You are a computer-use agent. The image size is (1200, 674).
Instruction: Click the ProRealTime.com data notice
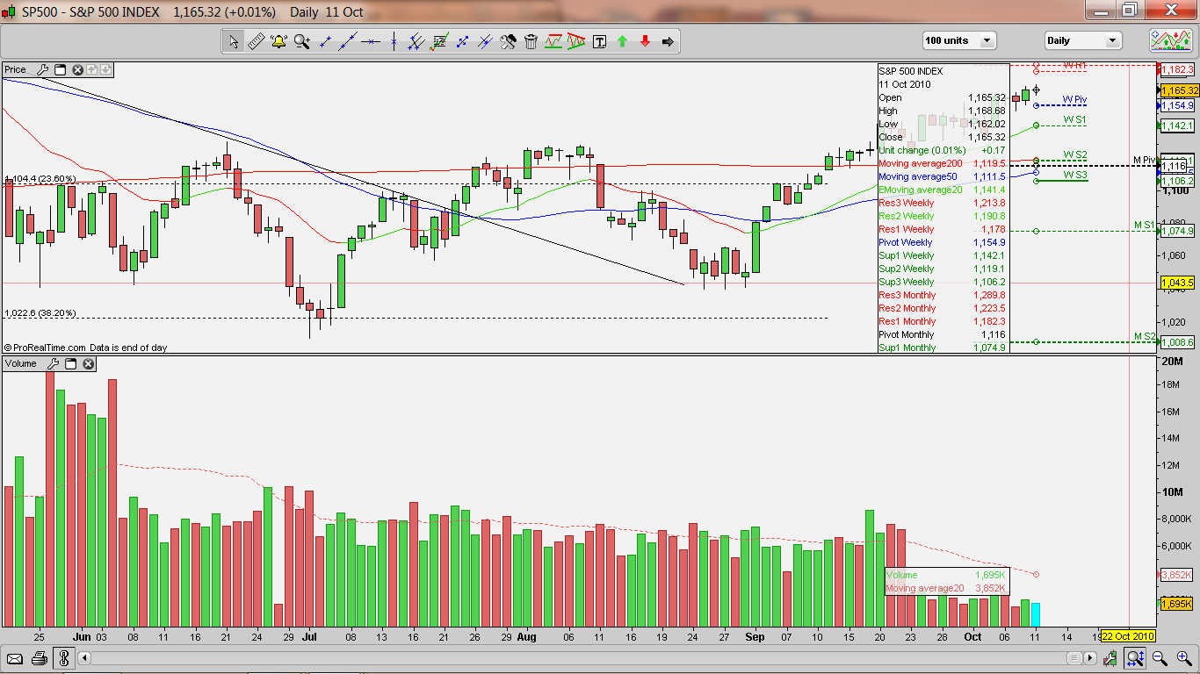(85, 348)
